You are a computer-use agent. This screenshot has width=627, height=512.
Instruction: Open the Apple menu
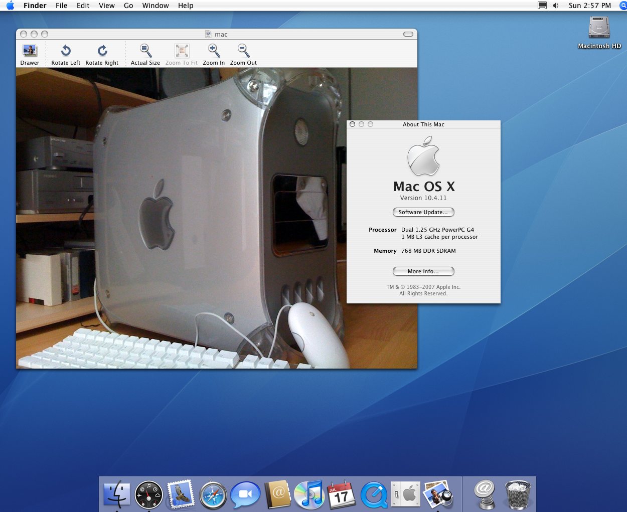[x=10, y=6]
